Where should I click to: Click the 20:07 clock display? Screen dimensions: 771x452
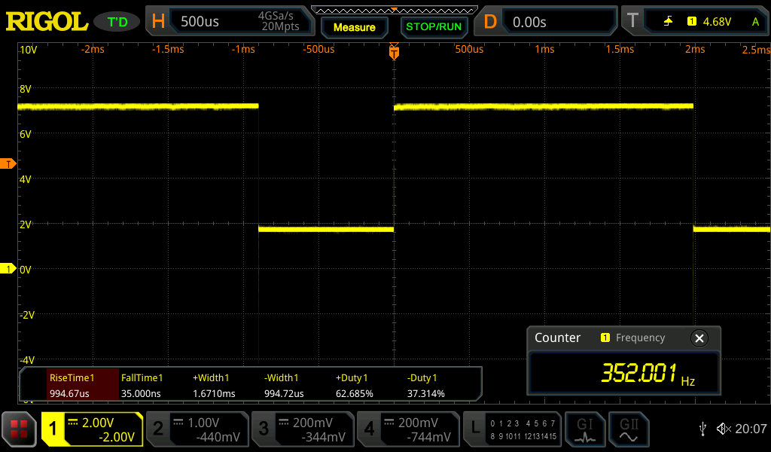pyautogui.click(x=751, y=429)
